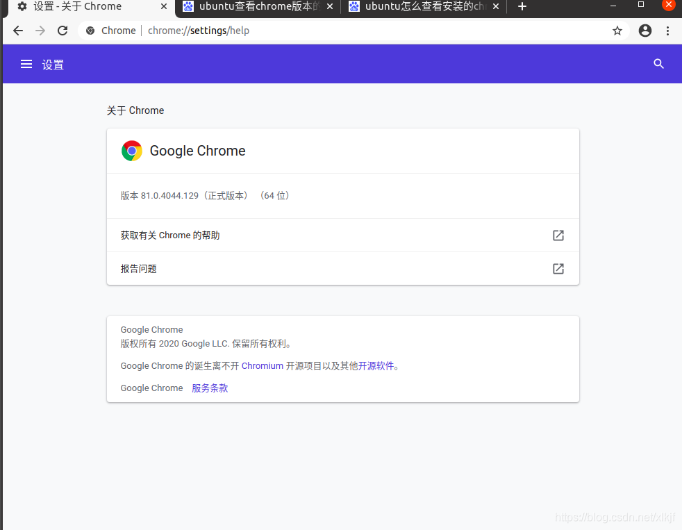This screenshot has width=682, height=530.
Task: Switch to the ubuntu怎么查看安装的ch tab
Action: (424, 6)
